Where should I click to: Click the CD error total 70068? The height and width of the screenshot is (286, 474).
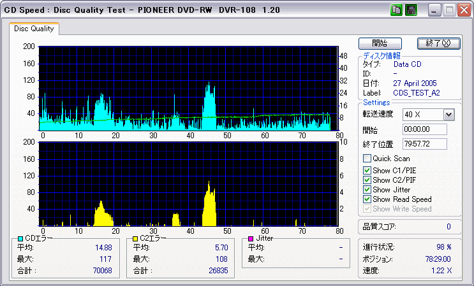pyautogui.click(x=103, y=271)
